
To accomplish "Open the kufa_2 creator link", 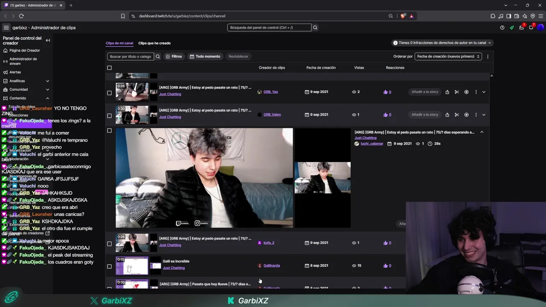I will pos(269,243).
